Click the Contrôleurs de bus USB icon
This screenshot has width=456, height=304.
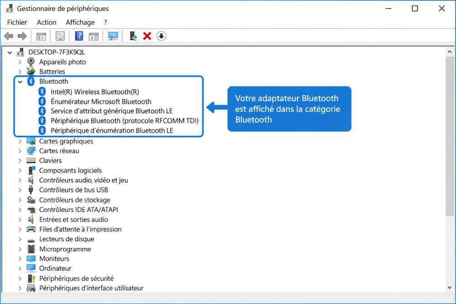coord(31,190)
